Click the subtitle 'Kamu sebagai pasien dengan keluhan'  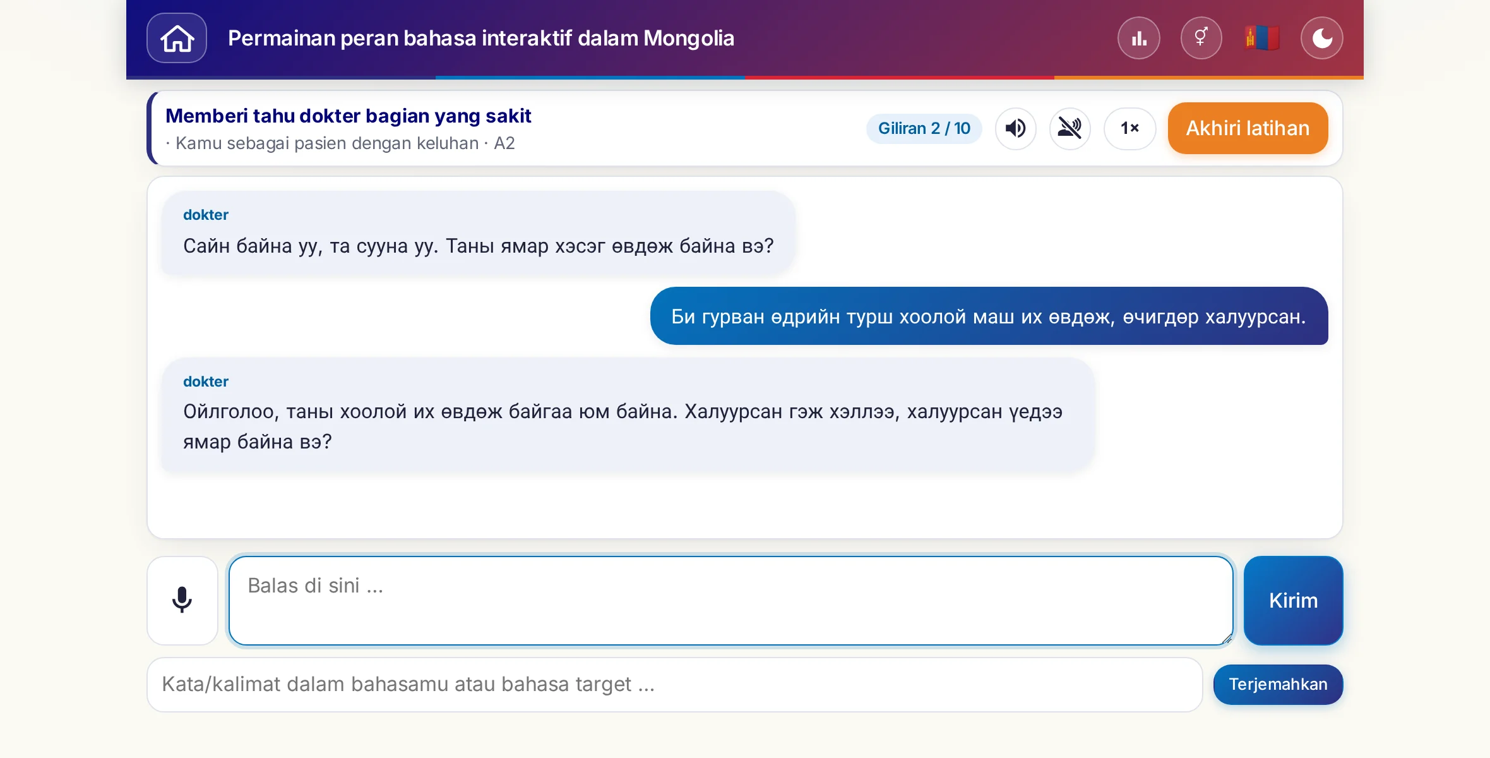[x=327, y=143]
